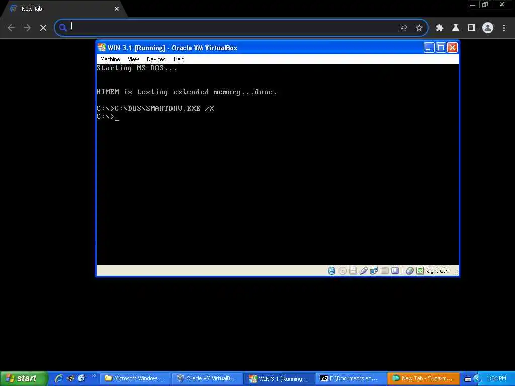Click the shared folders icon in VirtualBox status bar
The height and width of the screenshot is (386, 515).
pyautogui.click(x=384, y=271)
